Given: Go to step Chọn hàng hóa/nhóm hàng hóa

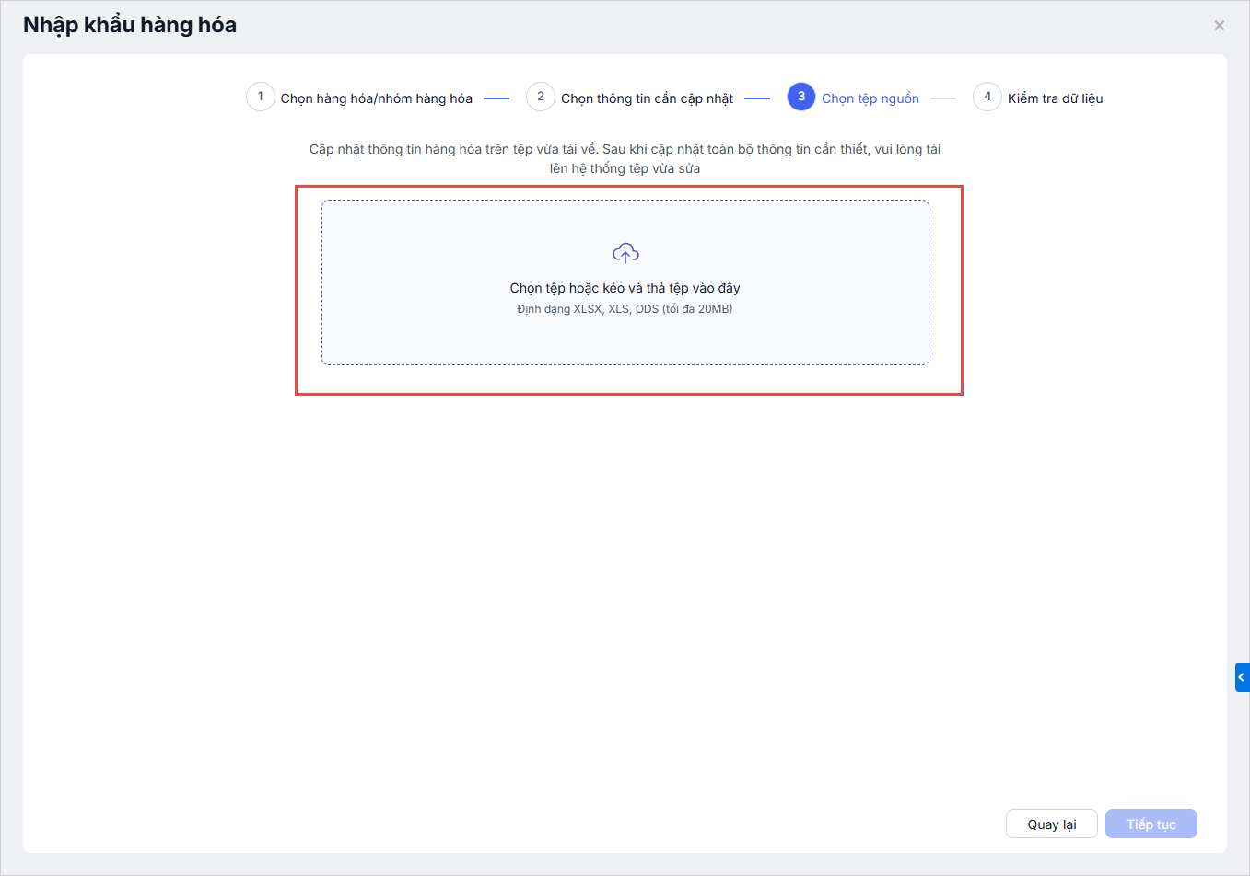Looking at the screenshot, I should [376, 98].
